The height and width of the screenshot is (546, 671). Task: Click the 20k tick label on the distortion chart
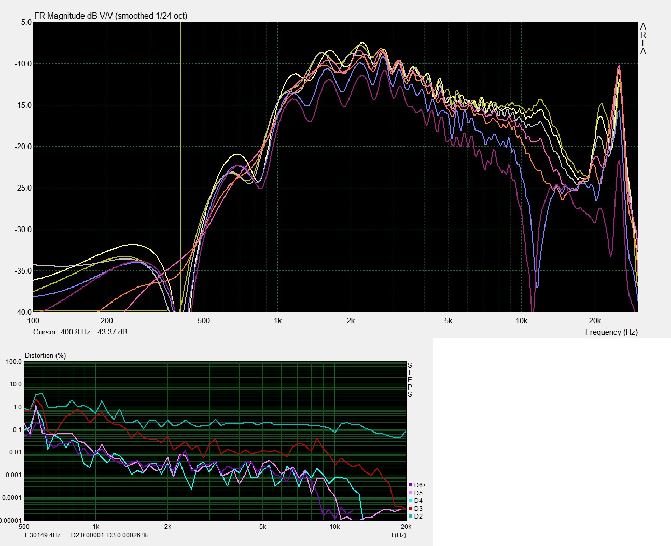click(406, 527)
